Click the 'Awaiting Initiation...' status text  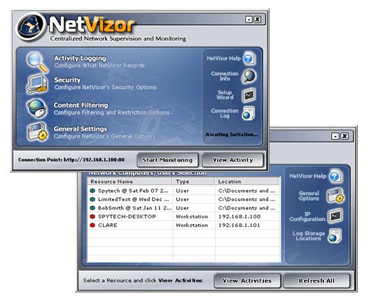232,135
